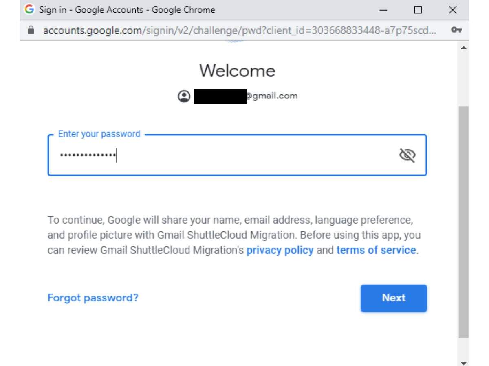Open the Forgot password link
The width and height of the screenshot is (489, 366).
(x=93, y=298)
